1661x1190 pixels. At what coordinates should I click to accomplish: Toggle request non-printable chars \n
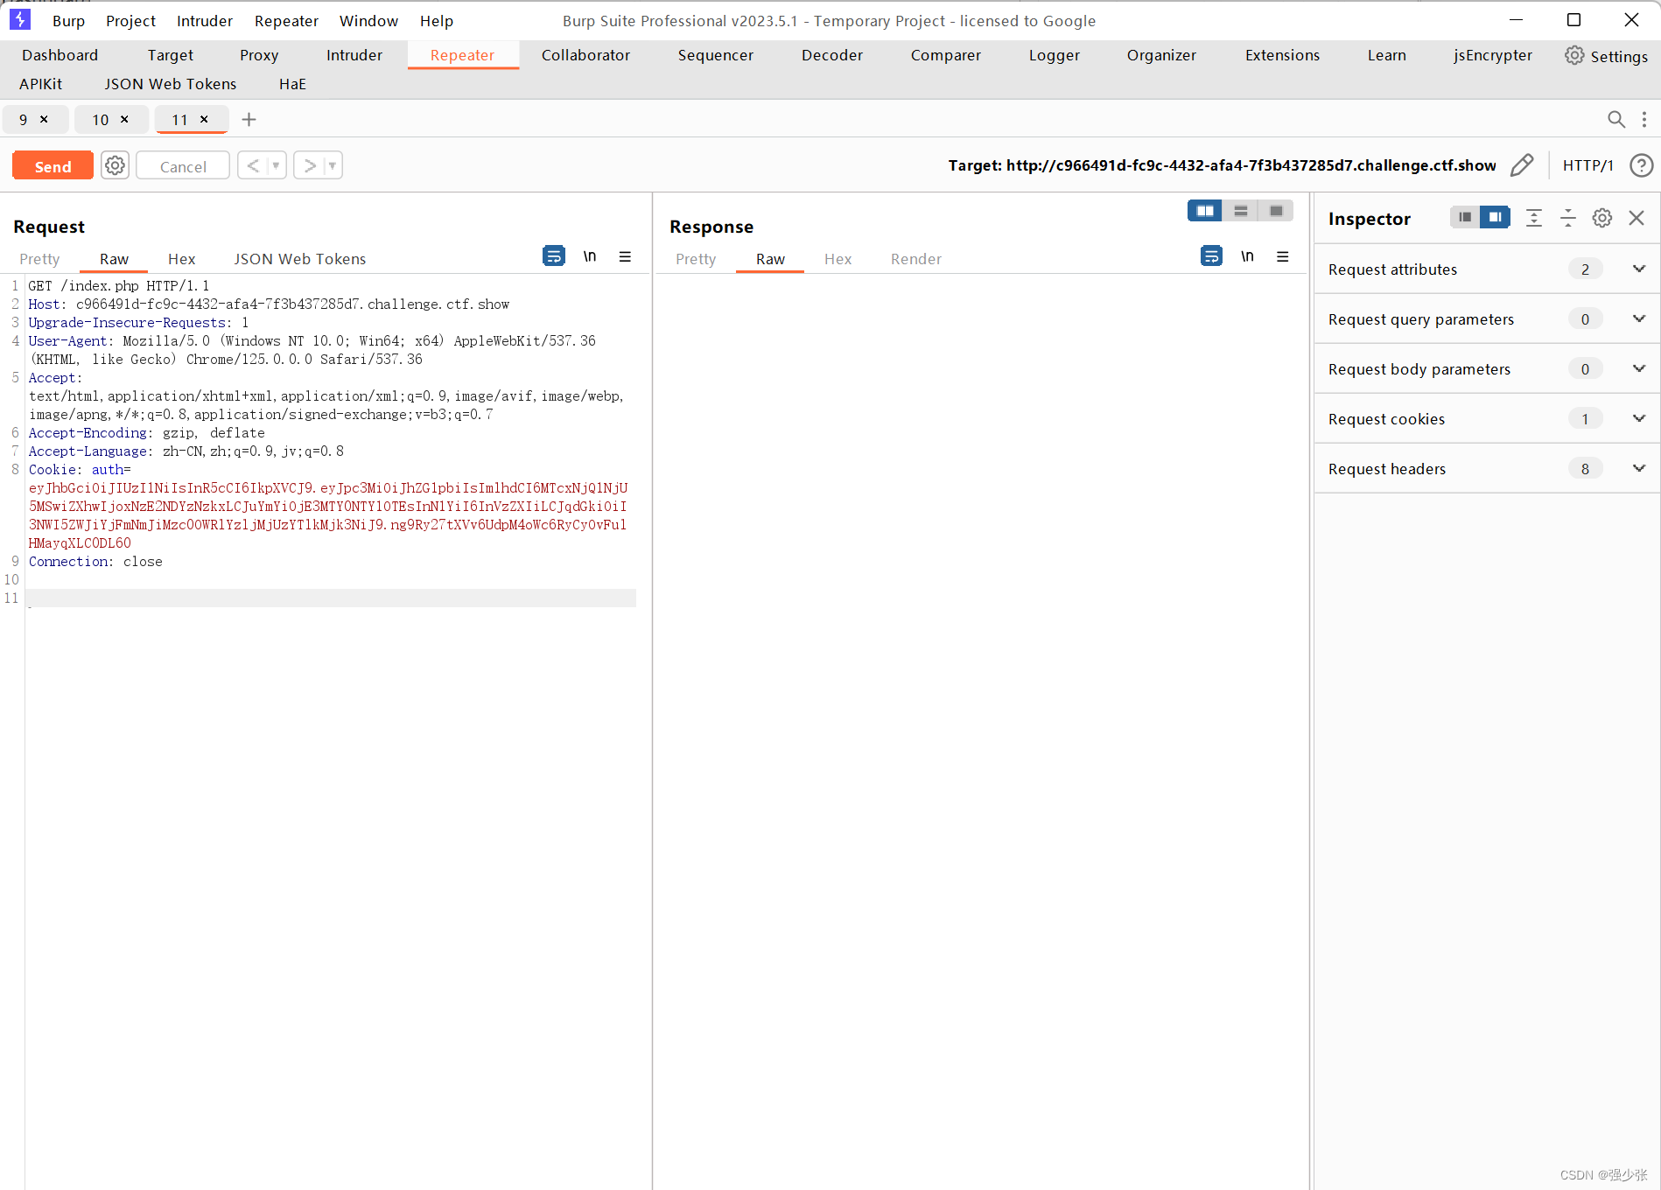point(590,255)
